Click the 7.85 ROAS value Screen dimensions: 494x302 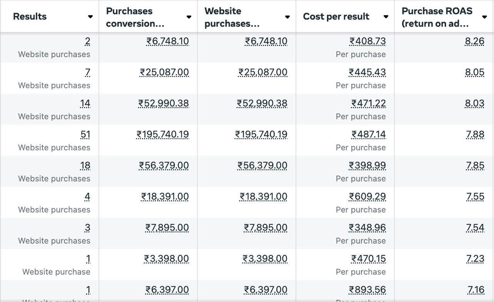tap(475, 166)
